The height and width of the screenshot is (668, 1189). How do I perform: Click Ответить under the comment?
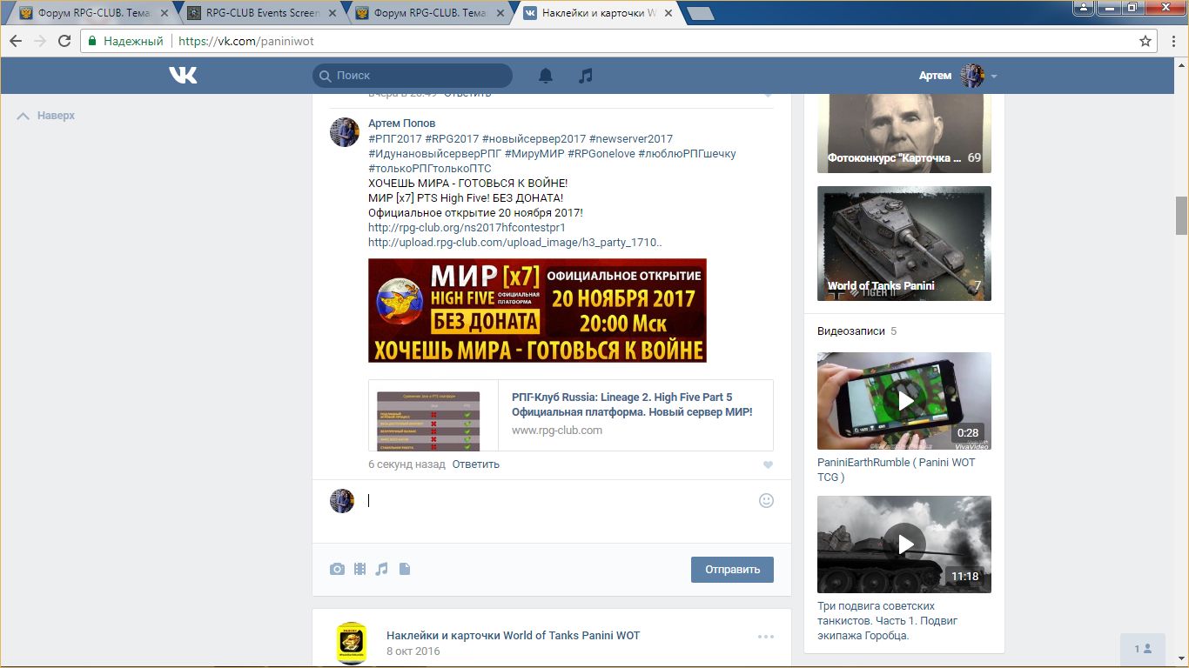475,464
